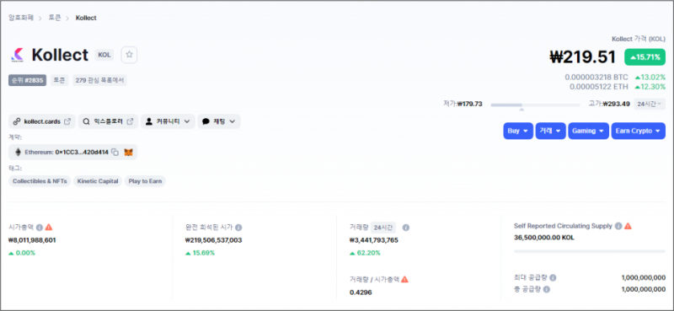Image resolution: width=674 pixels, height=311 pixels.
Task: Click the low-high price range bar
Action: point(535,105)
